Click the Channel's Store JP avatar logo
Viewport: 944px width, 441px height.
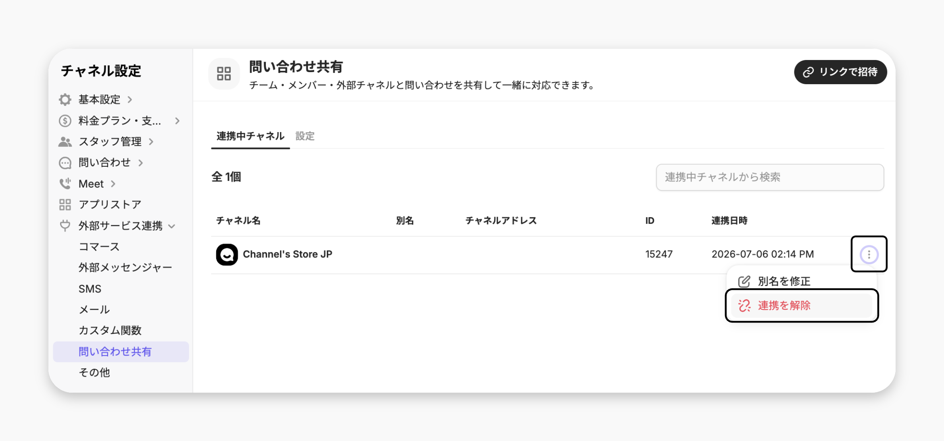pos(227,255)
